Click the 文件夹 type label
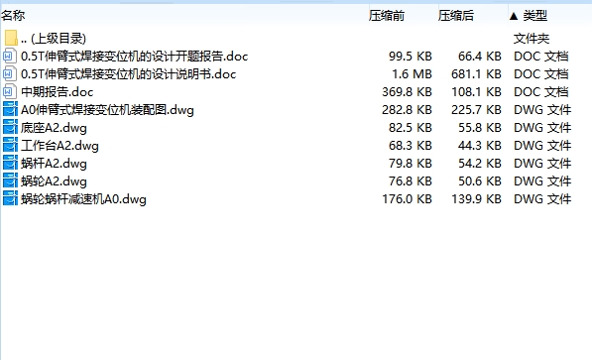 532,38
